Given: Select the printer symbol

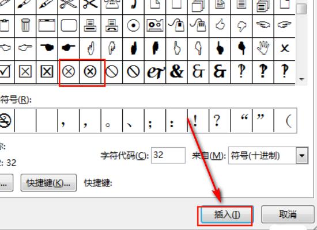Looking at the screenshot, I should coord(90,26).
